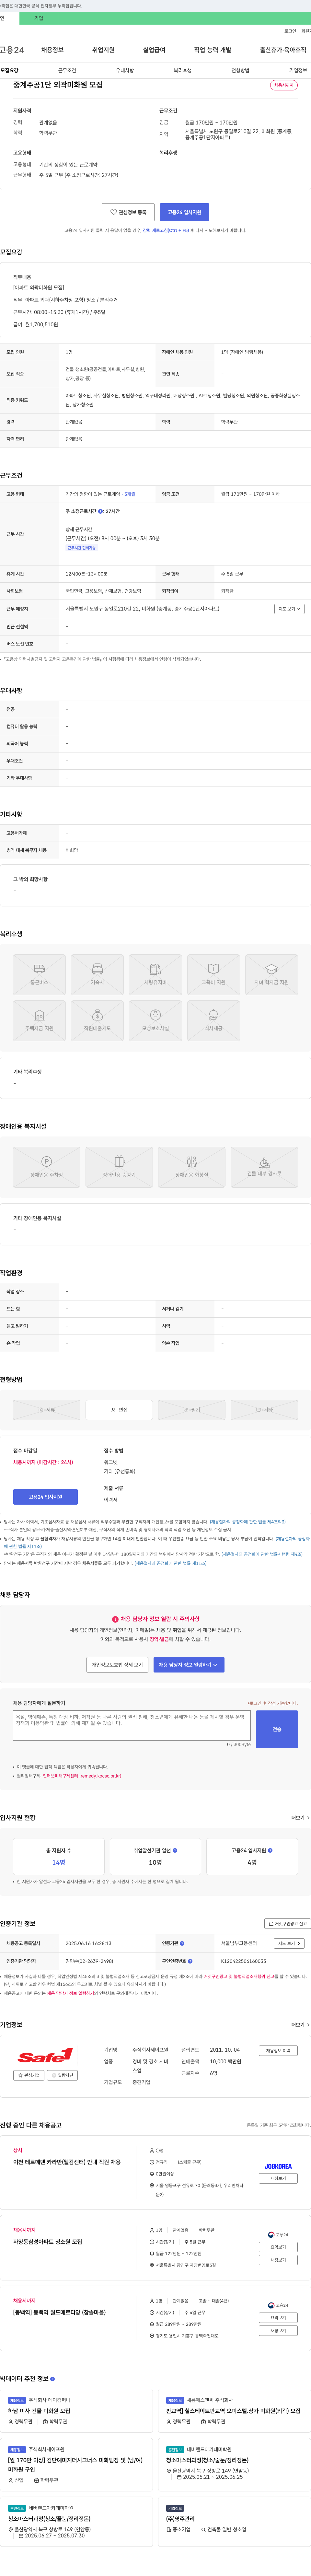Viewport: 311px width, 2576px height.
Task: Click the 필기 selection method box
Action: tap(192, 1410)
